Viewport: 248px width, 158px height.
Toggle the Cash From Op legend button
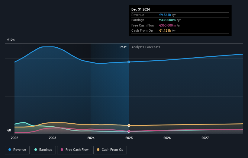tap(110, 150)
